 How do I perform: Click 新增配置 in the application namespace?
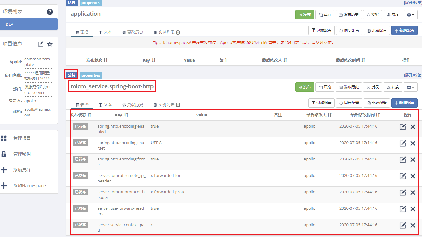click(404, 30)
